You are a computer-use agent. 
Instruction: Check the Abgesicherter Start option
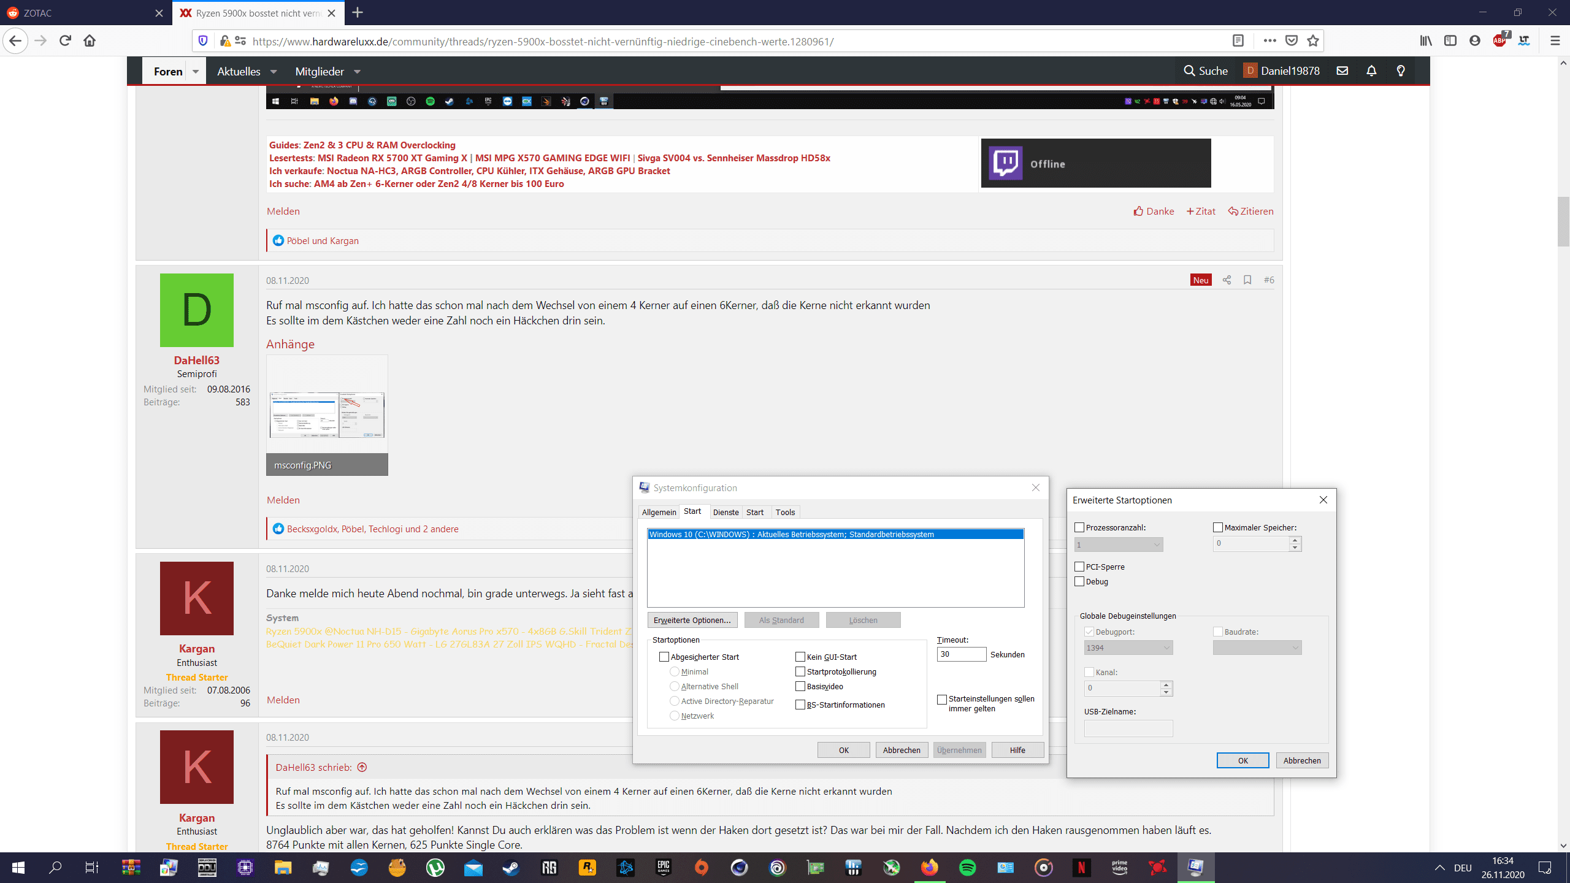click(x=664, y=657)
